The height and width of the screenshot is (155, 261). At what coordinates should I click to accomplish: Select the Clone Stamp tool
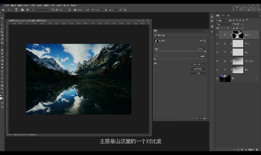tap(2, 50)
